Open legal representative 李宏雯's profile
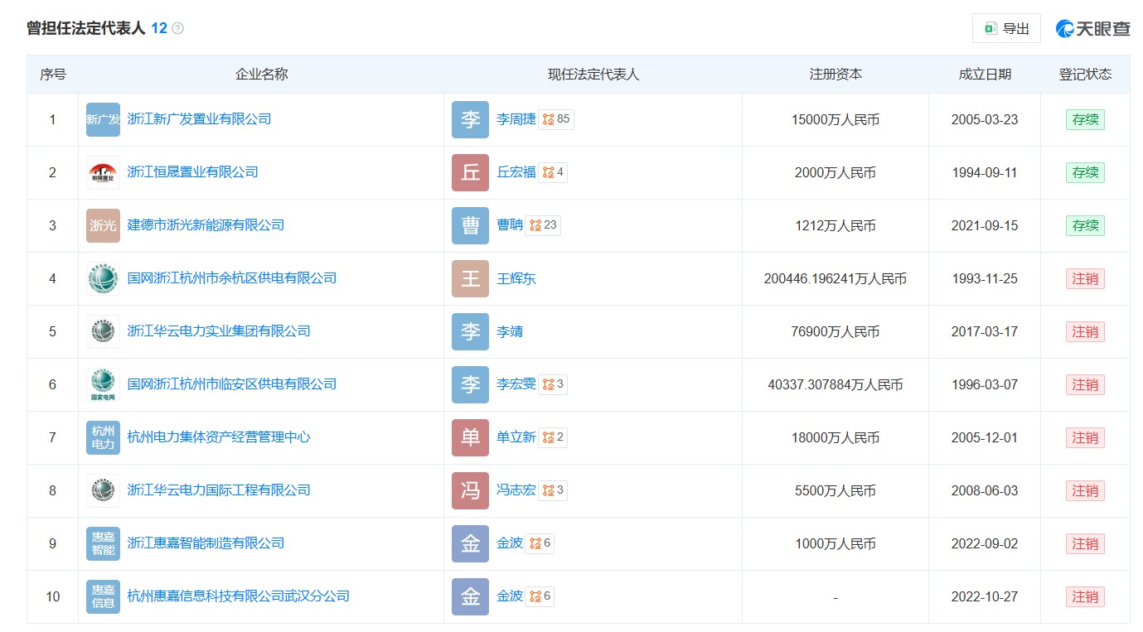Screen dimensions: 1143x632 click(x=516, y=384)
